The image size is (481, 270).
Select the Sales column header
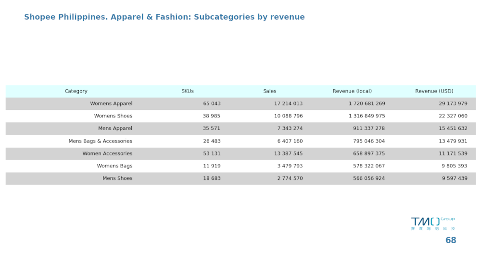point(270,91)
